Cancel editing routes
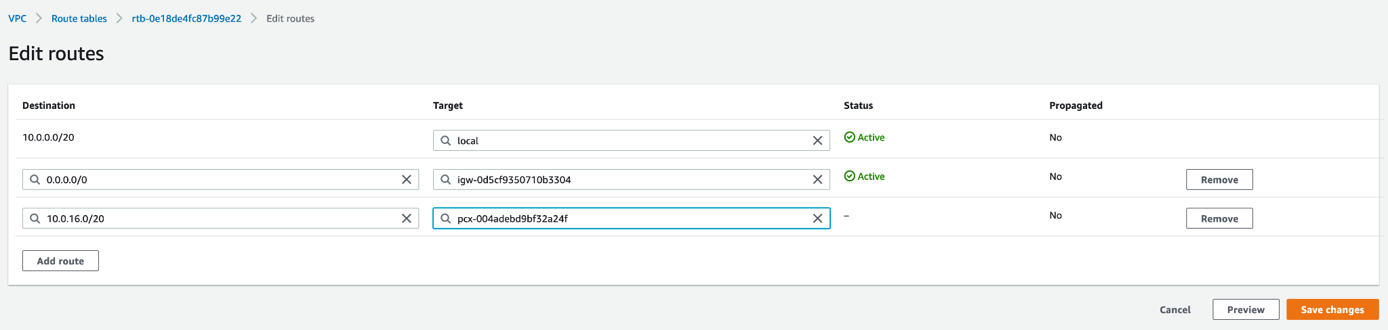This screenshot has height=330, width=1388. click(x=1175, y=310)
